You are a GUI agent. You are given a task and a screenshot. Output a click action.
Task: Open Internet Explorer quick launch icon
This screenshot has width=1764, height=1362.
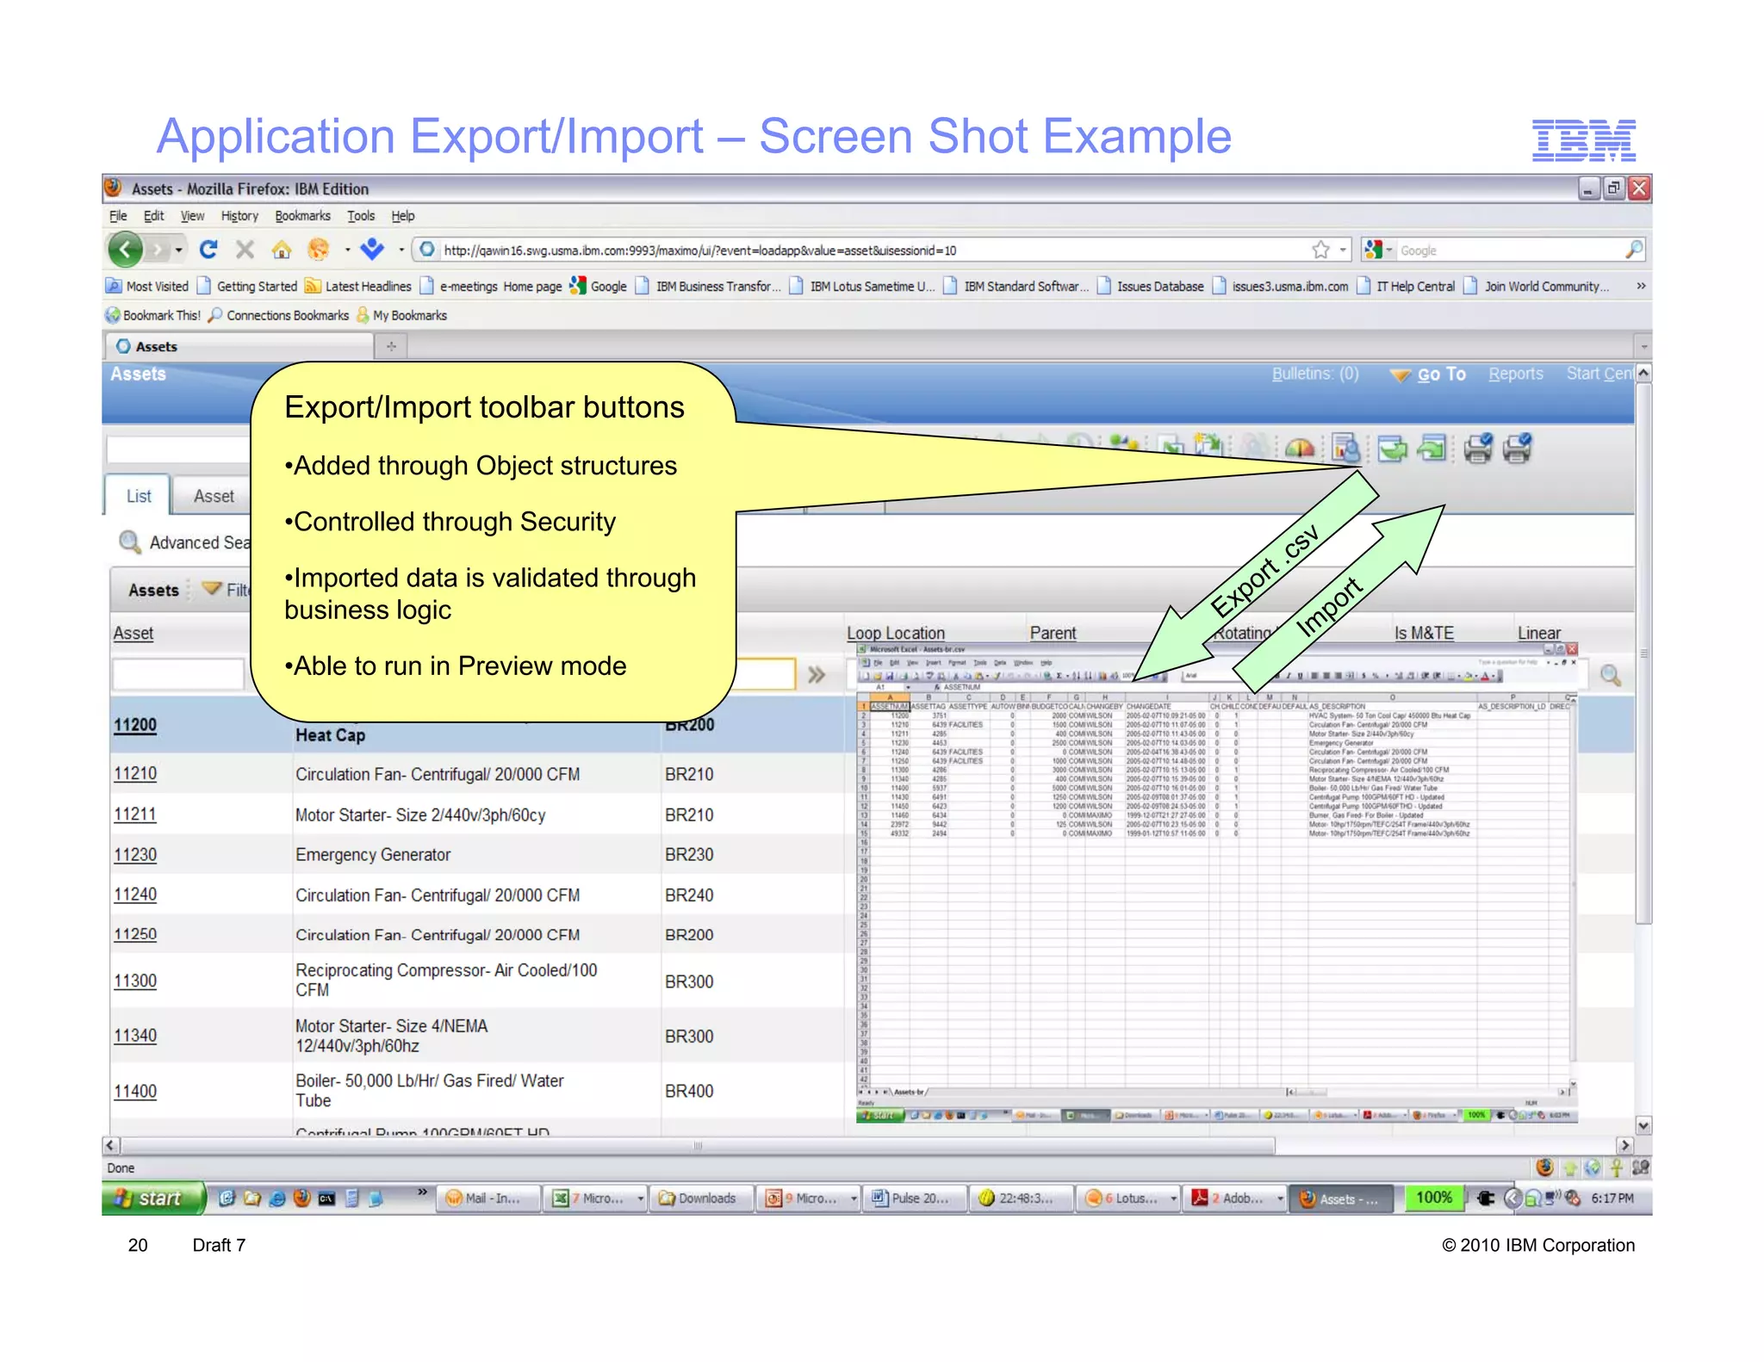[277, 1198]
